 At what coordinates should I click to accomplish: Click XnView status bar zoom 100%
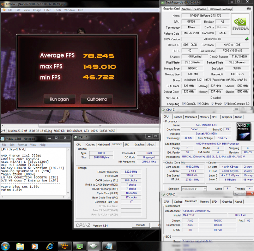click(x=94, y=131)
